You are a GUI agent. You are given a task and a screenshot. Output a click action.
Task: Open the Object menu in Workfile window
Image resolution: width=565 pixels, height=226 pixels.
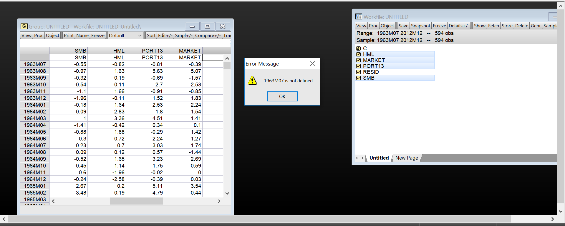coord(387,26)
